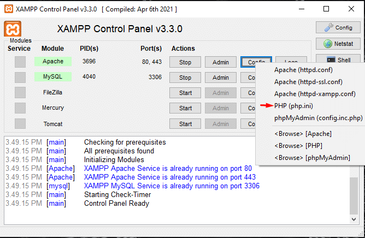Start the Tomcat module
The height and width of the screenshot is (238, 365).
185,124
